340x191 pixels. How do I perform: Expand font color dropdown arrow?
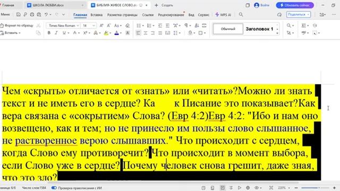tap(121, 33)
